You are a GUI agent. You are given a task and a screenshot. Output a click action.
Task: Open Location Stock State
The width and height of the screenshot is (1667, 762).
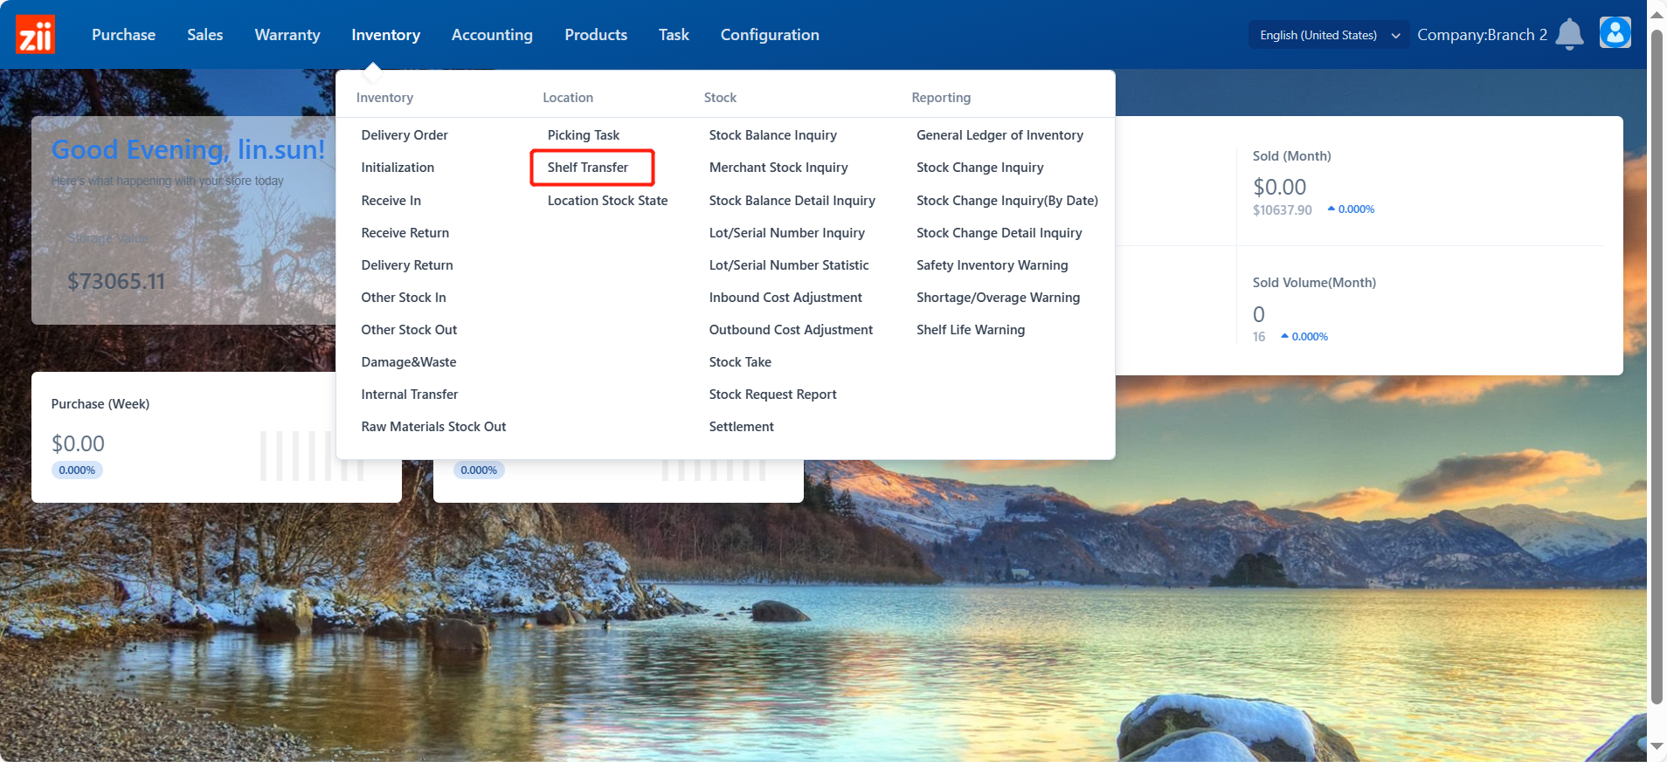pos(608,201)
